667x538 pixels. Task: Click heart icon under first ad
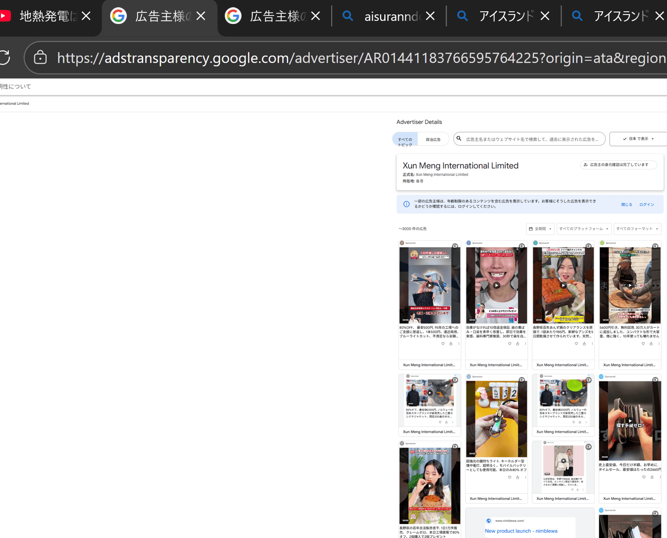point(443,343)
